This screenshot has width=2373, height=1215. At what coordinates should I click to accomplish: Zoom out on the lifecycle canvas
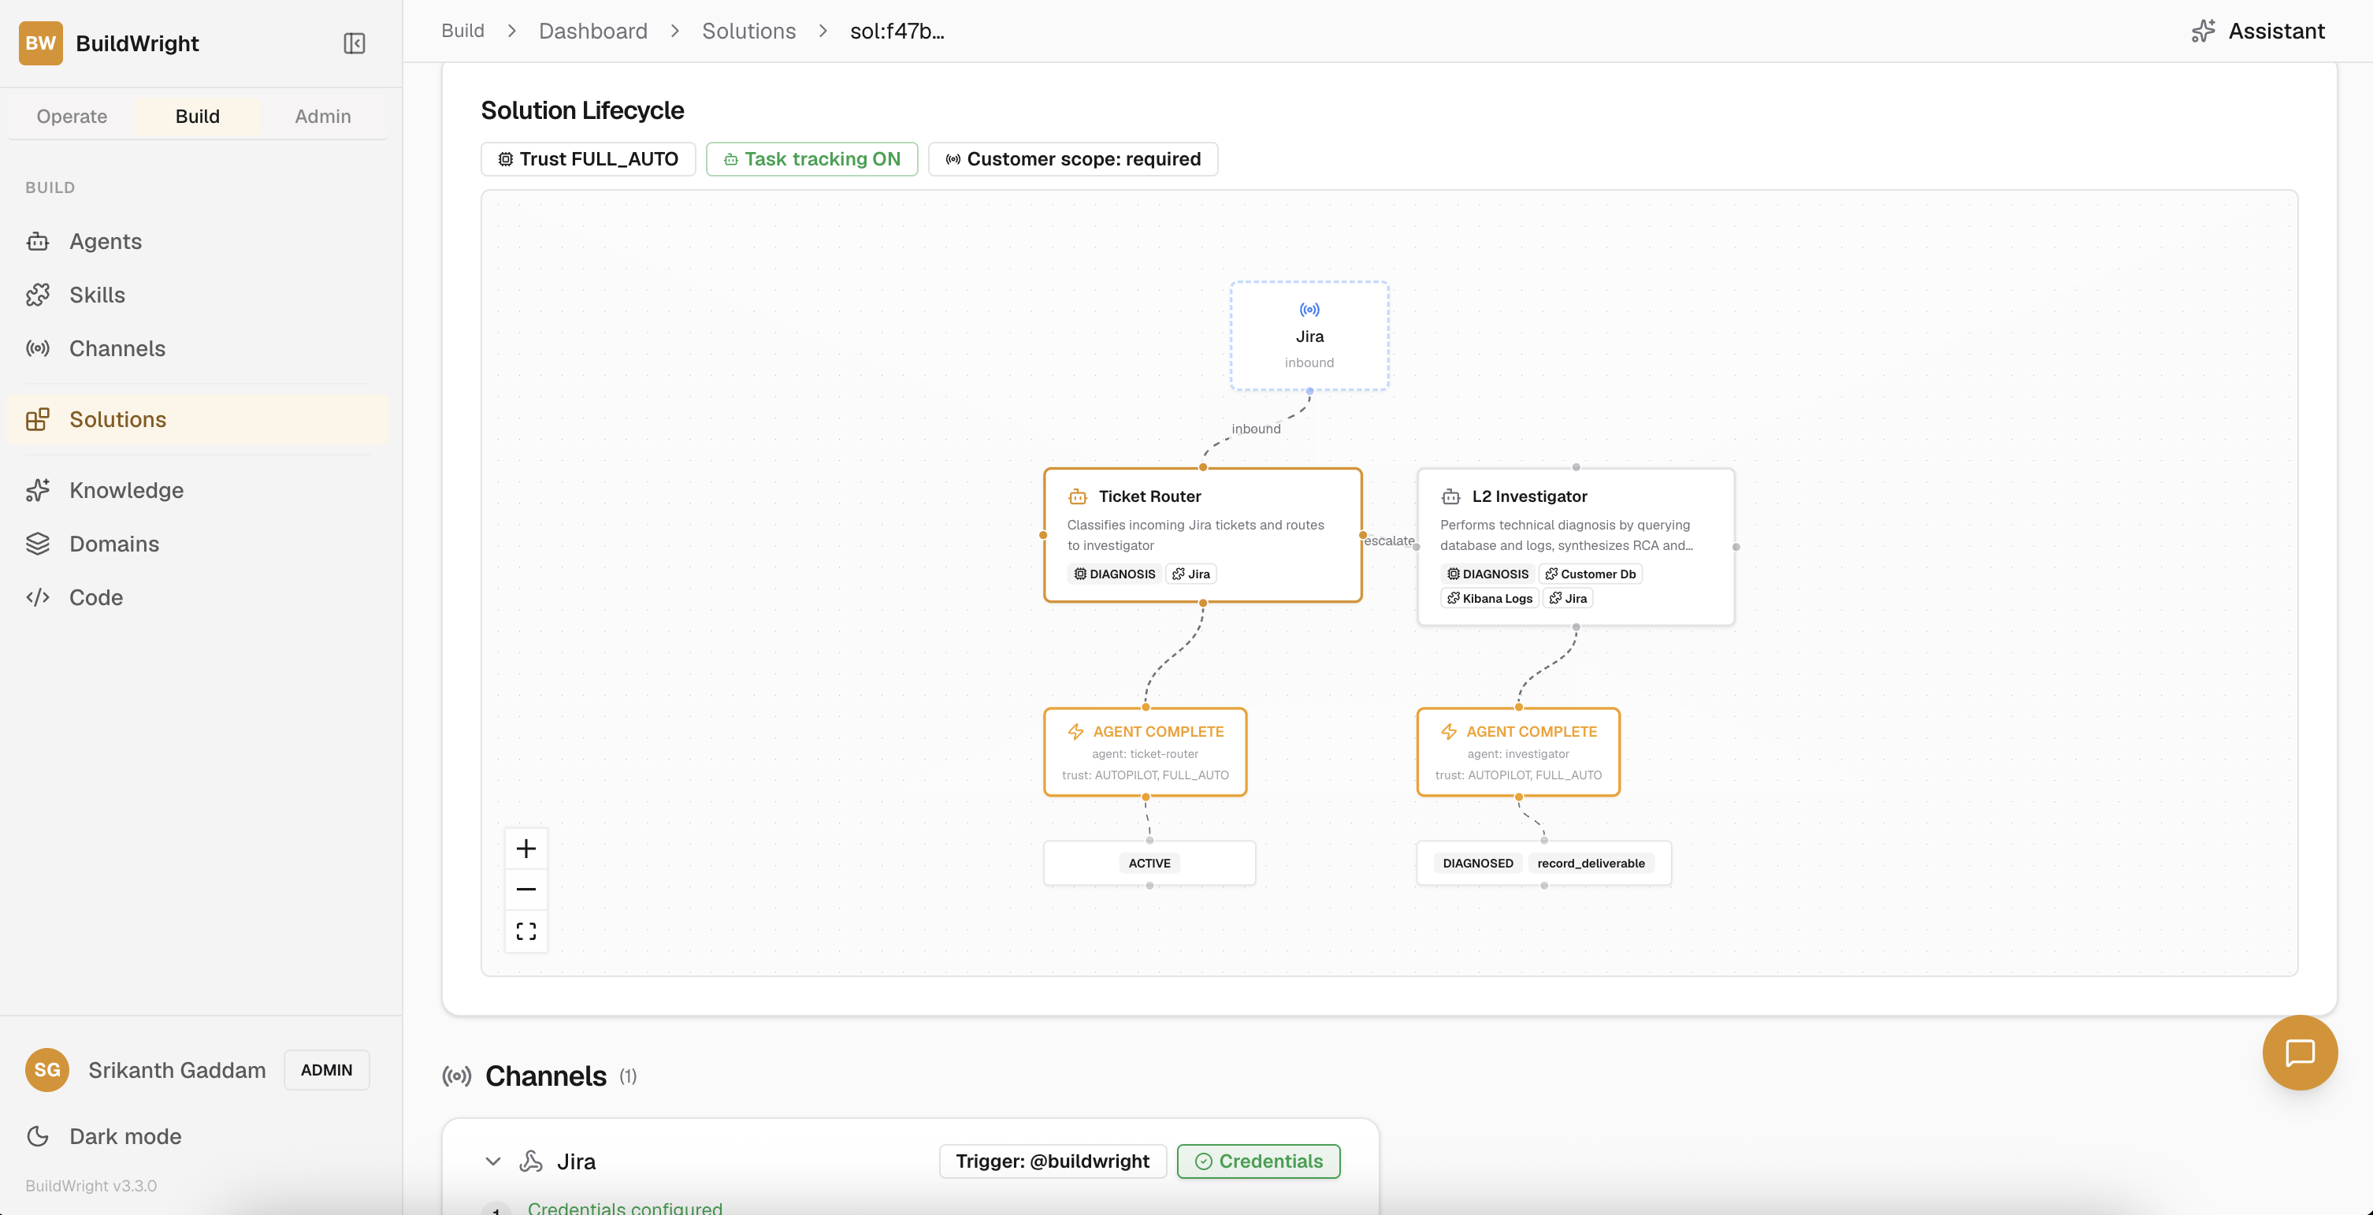coord(526,889)
